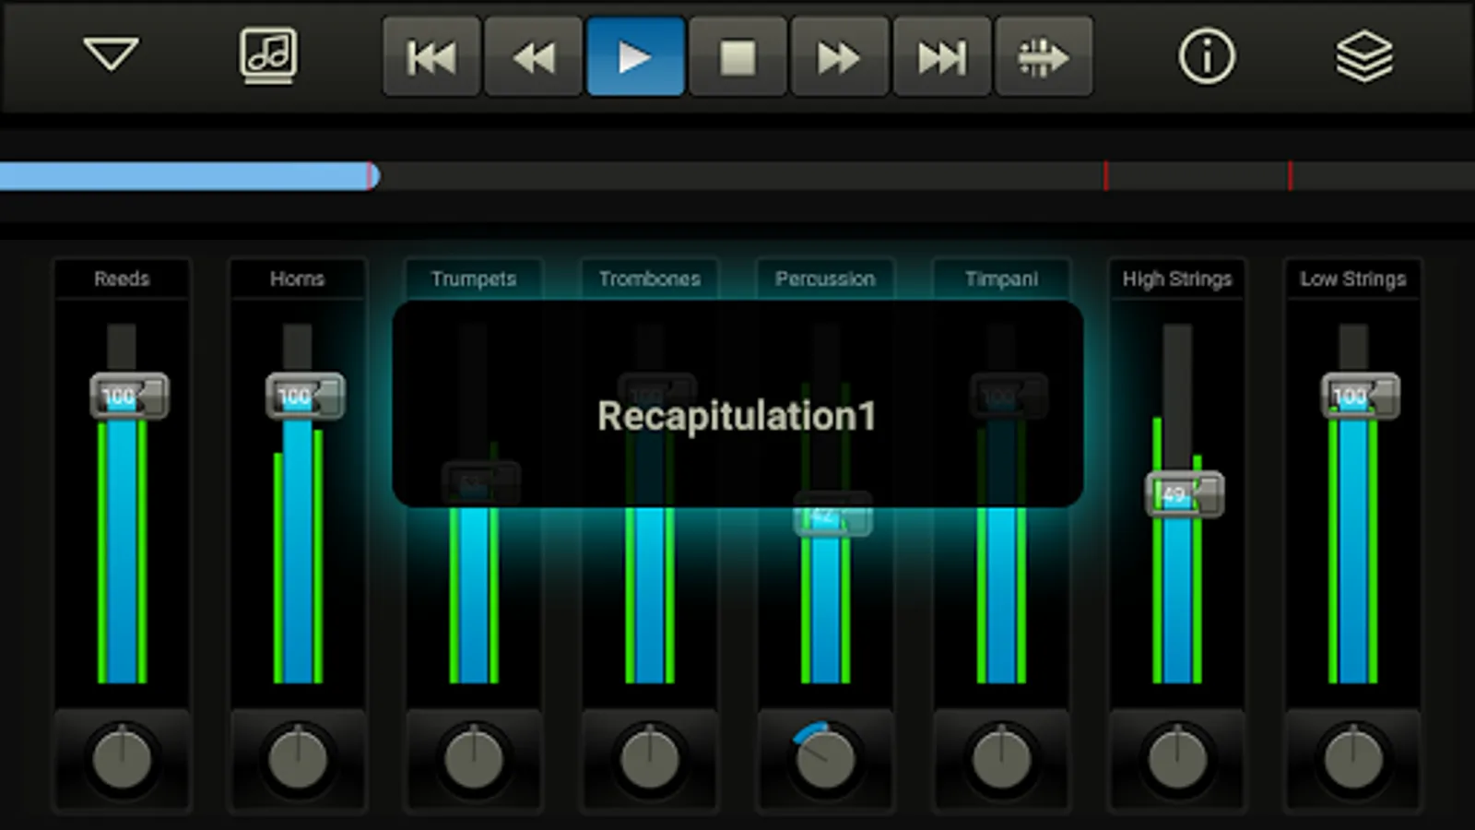The width and height of the screenshot is (1475, 830).
Task: Start playback with the play button
Action: tap(636, 57)
